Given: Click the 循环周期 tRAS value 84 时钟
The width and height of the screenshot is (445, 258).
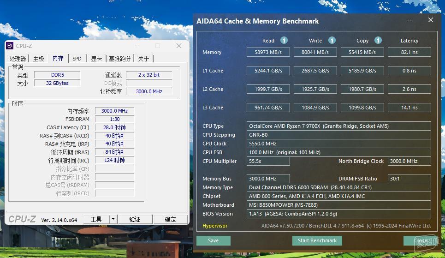Looking at the screenshot, I should coord(115,152).
